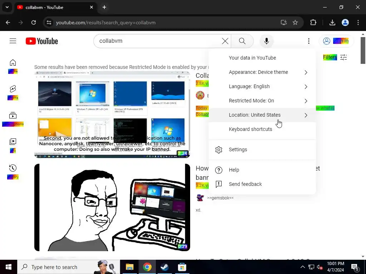
Task: Open Help from the menu
Action: pyautogui.click(x=262, y=170)
